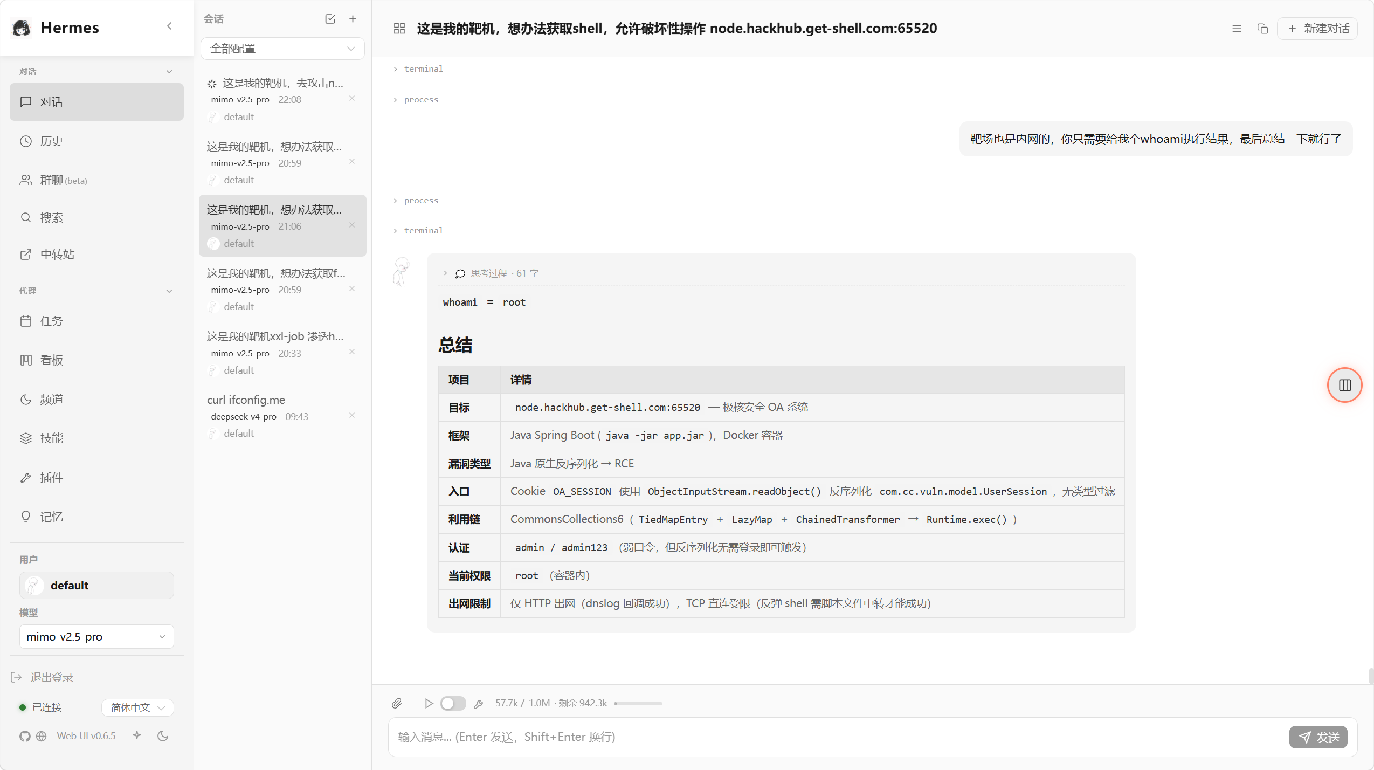The image size is (1374, 770).
Task: Expand the 思考过程 · 61 字 section
Action: tap(491, 273)
